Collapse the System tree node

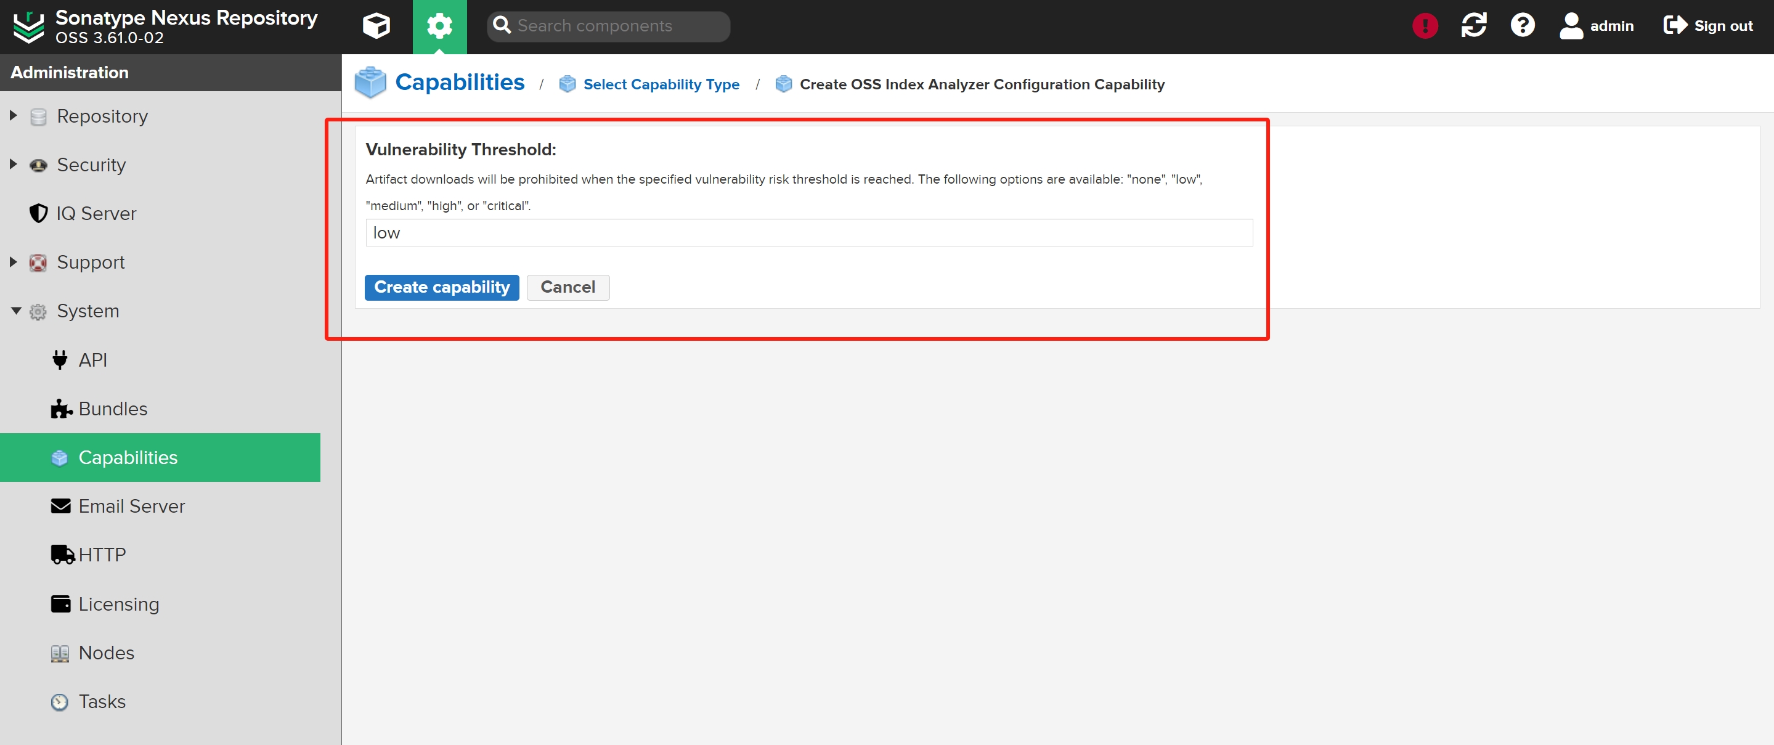(x=16, y=311)
